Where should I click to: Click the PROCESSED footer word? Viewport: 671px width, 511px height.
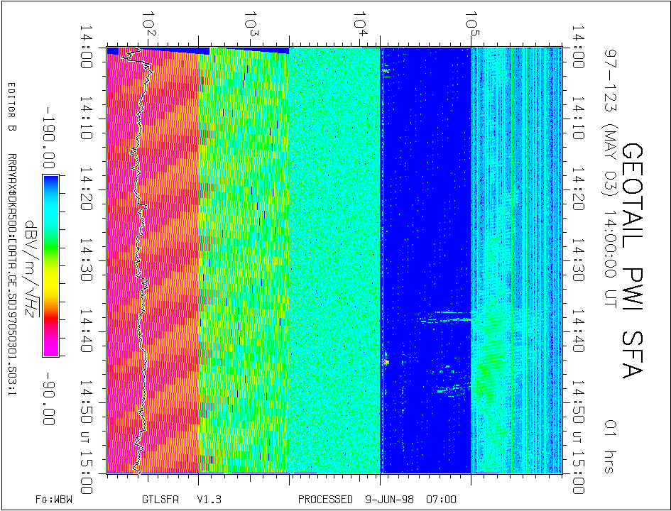point(325,500)
